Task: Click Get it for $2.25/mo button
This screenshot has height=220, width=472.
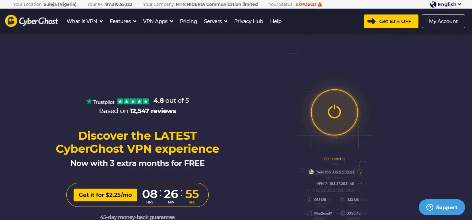Action: (105, 195)
